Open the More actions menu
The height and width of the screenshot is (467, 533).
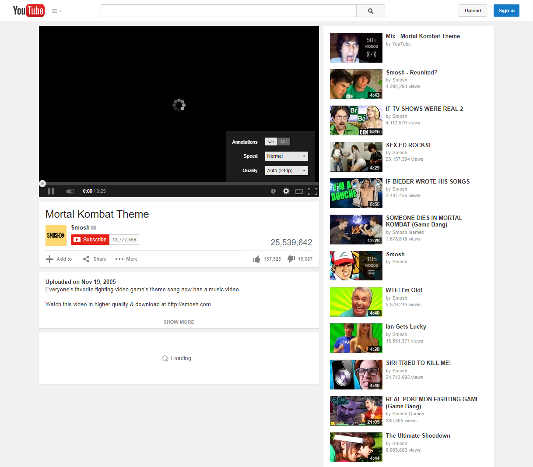126,259
